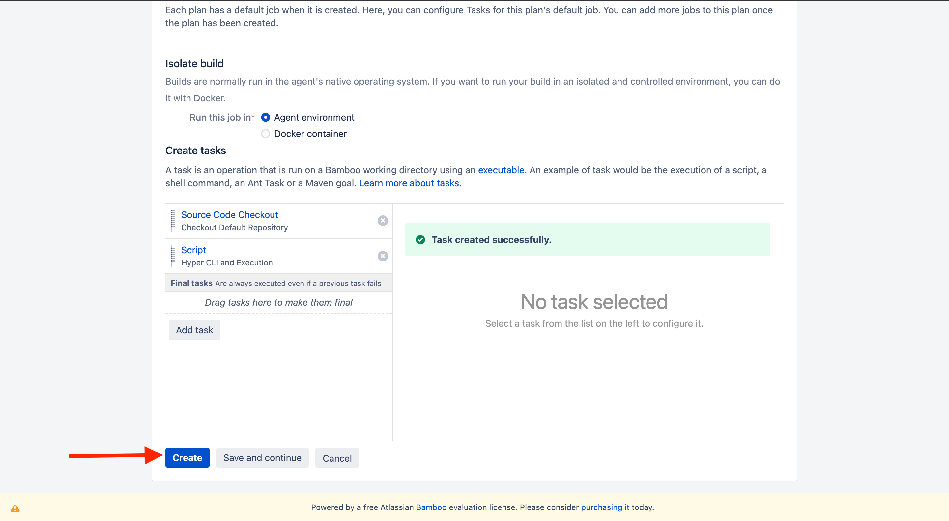Open the Source Code Checkout task
The image size is (949, 521).
[229, 215]
